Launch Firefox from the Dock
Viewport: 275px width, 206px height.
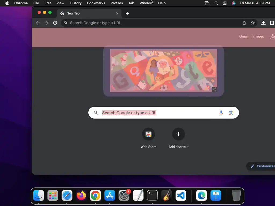pos(81,195)
